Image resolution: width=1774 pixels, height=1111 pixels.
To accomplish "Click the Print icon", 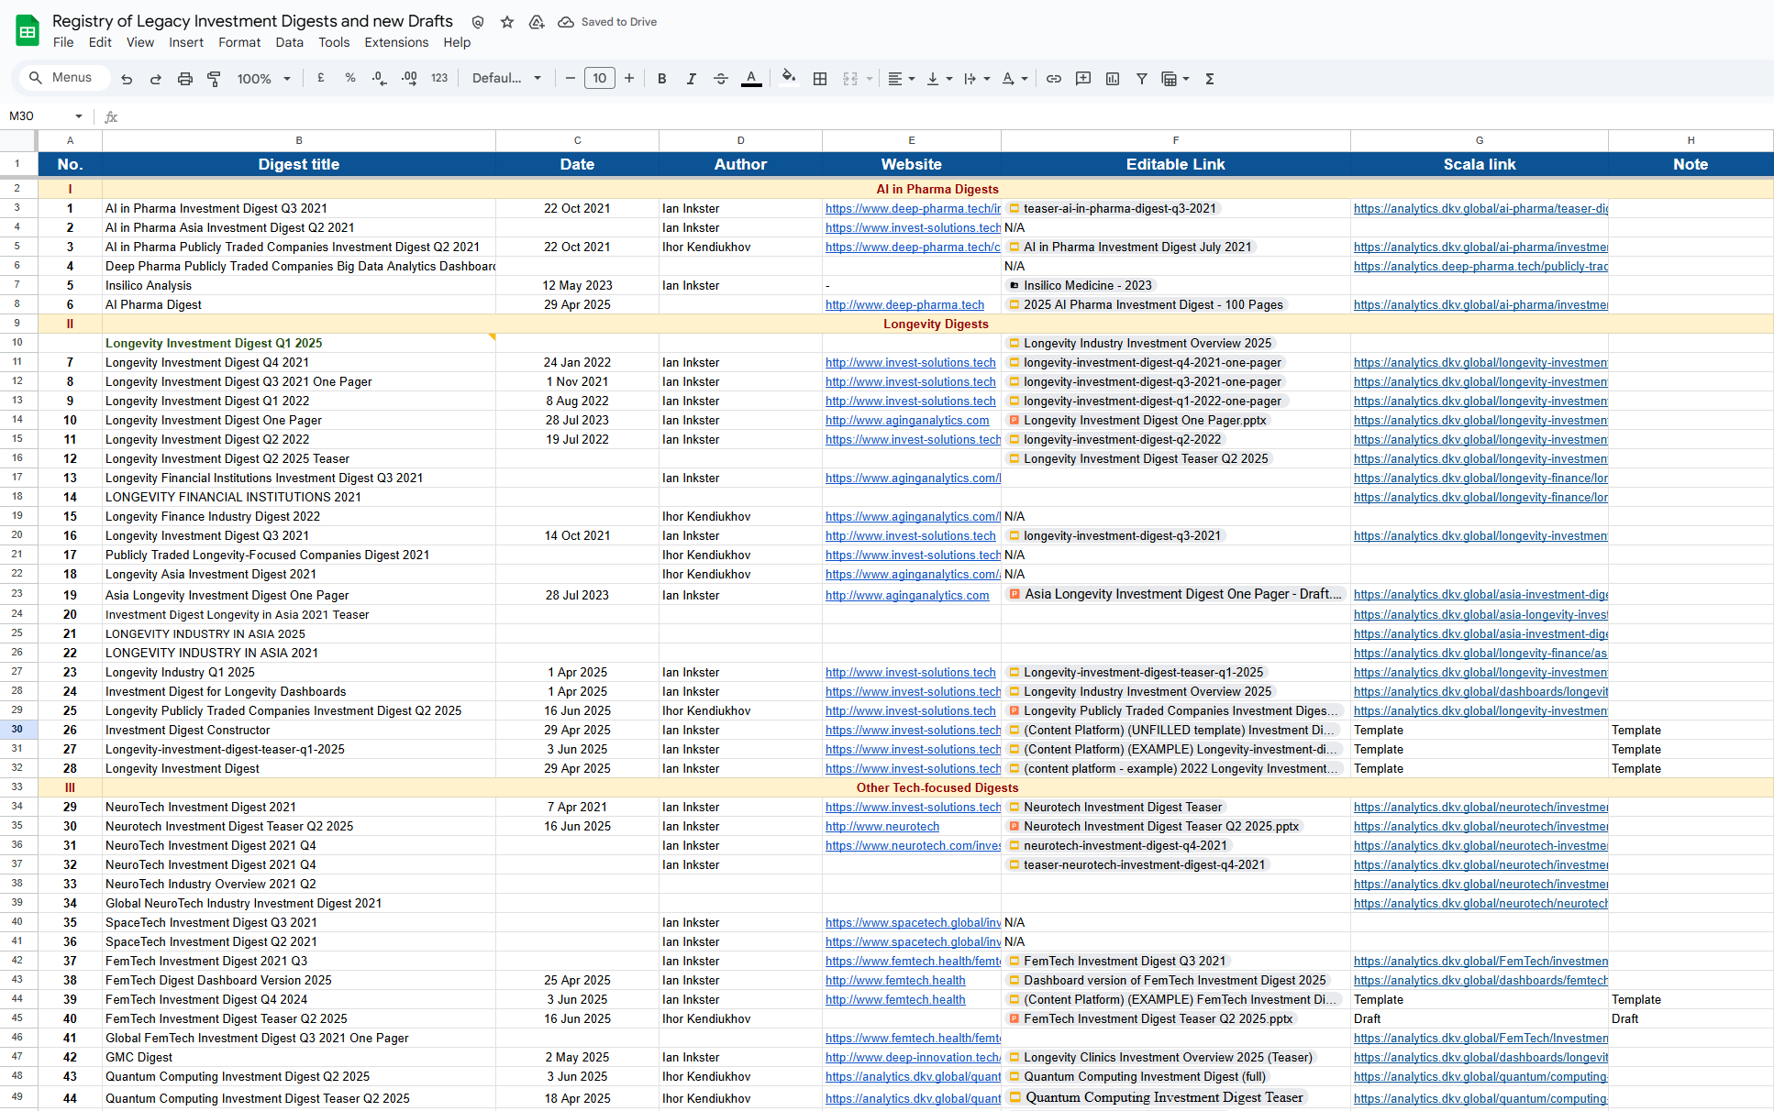I will [185, 79].
